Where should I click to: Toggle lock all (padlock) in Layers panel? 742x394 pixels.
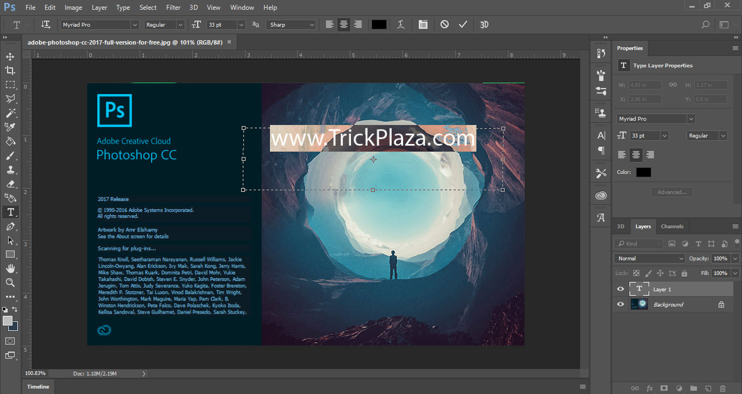point(684,273)
